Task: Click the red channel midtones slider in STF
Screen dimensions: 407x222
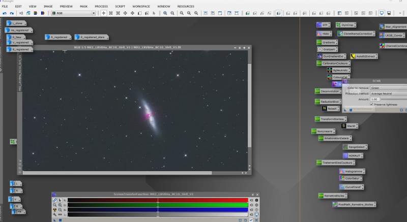Action: [x=158, y=200]
